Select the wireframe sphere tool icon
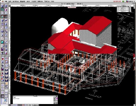The height and width of the screenshot is (106, 136). click(x=6, y=6)
